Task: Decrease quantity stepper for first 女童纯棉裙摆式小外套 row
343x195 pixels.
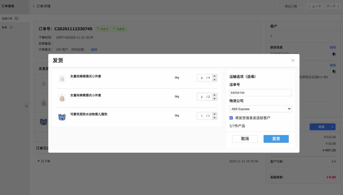Action: tap(214, 80)
